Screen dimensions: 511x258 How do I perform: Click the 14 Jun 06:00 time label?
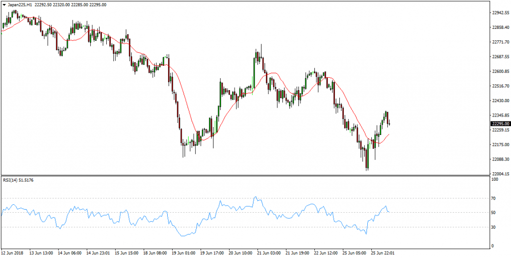coord(69,253)
